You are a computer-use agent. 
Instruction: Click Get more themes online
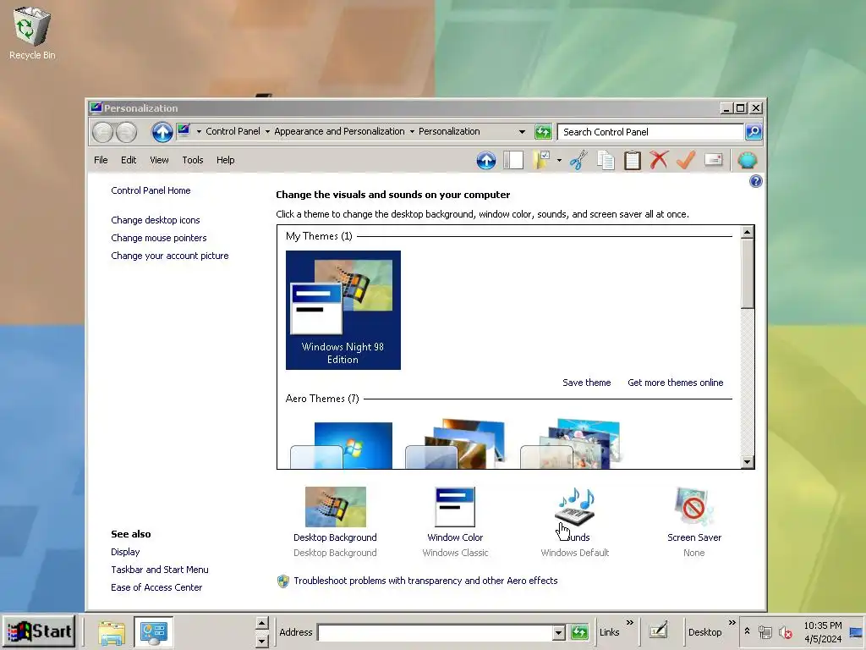click(x=676, y=383)
